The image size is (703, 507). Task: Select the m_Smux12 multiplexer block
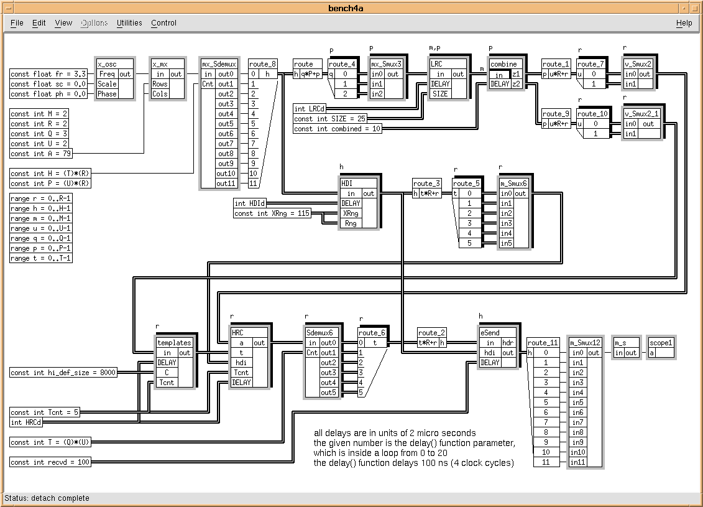coord(585,343)
